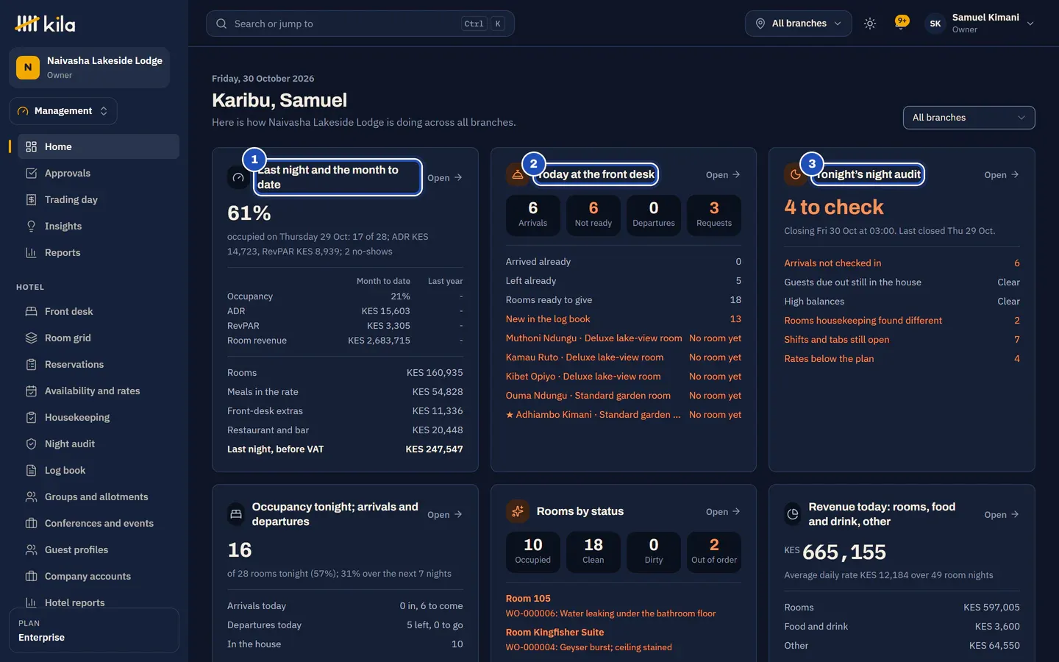Click the Kila logo in the sidebar

coord(45,24)
